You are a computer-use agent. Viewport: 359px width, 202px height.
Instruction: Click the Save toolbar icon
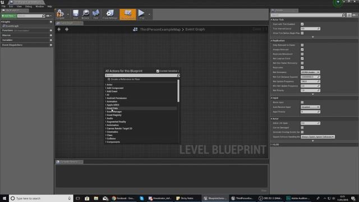click(76, 14)
